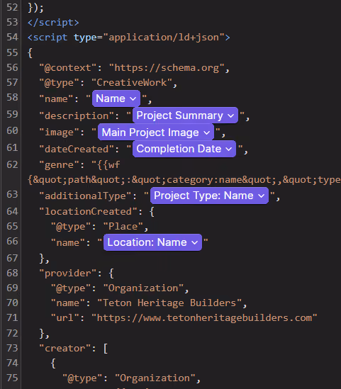Click the "additionalType" key text
The image size is (341, 389).
85,196
